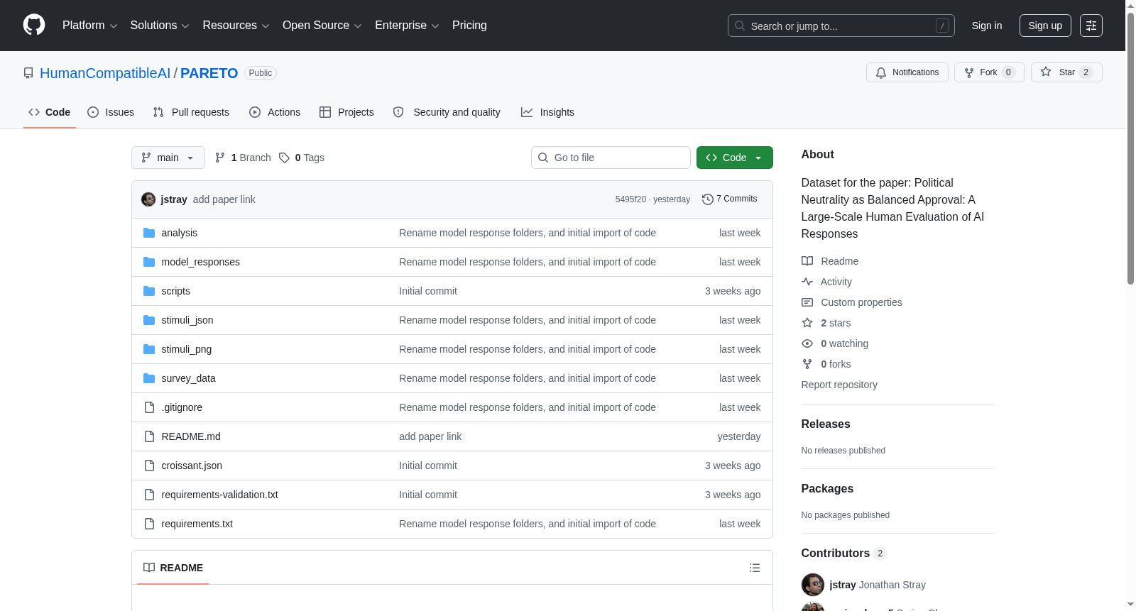Image resolution: width=1136 pixels, height=611 pixels.
Task: Click the Activity pulse icon
Action: click(x=807, y=282)
